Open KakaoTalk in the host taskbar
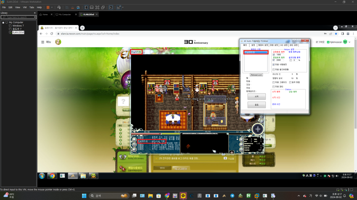 point(183,196)
